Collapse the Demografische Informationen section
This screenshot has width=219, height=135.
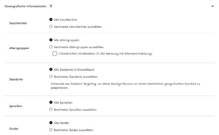tap(212, 6)
